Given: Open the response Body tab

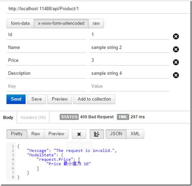Looking at the screenshot, I should (x=8, y=117).
